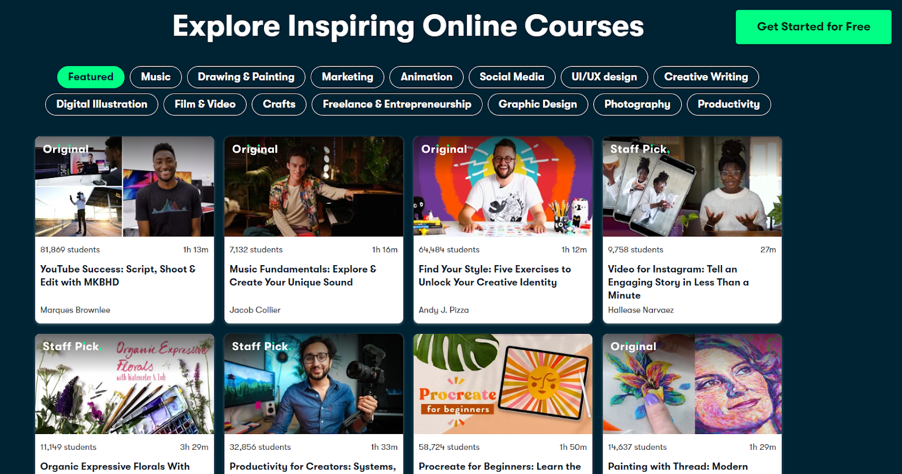Click the 1h 29m duration label
902x474 pixels.
(x=762, y=448)
